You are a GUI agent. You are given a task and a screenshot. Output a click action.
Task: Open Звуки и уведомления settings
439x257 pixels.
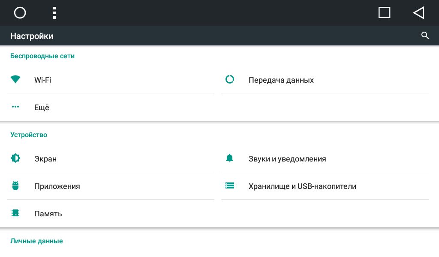click(325, 158)
